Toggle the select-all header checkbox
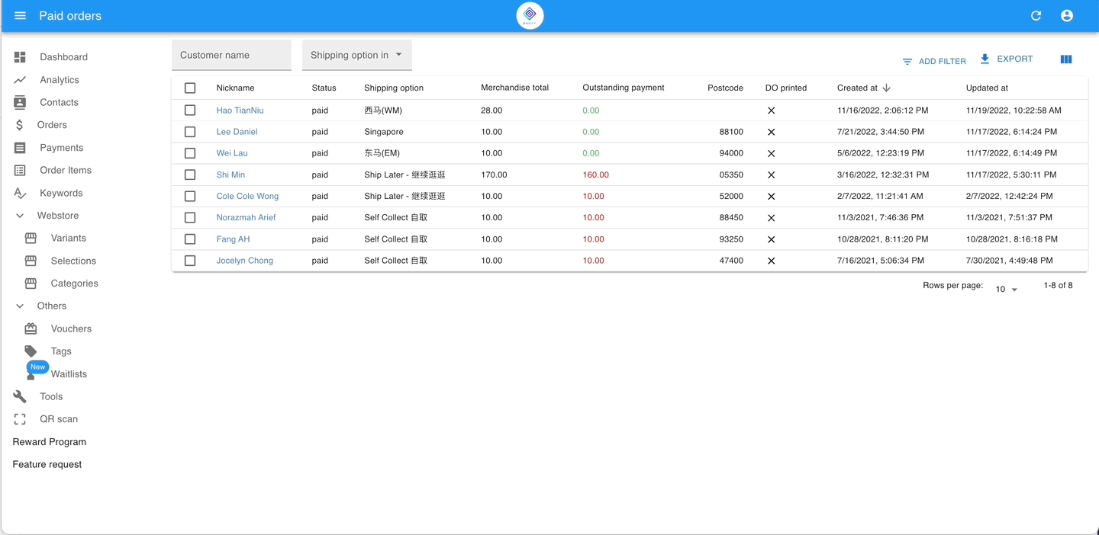The width and height of the screenshot is (1099, 535). click(190, 88)
